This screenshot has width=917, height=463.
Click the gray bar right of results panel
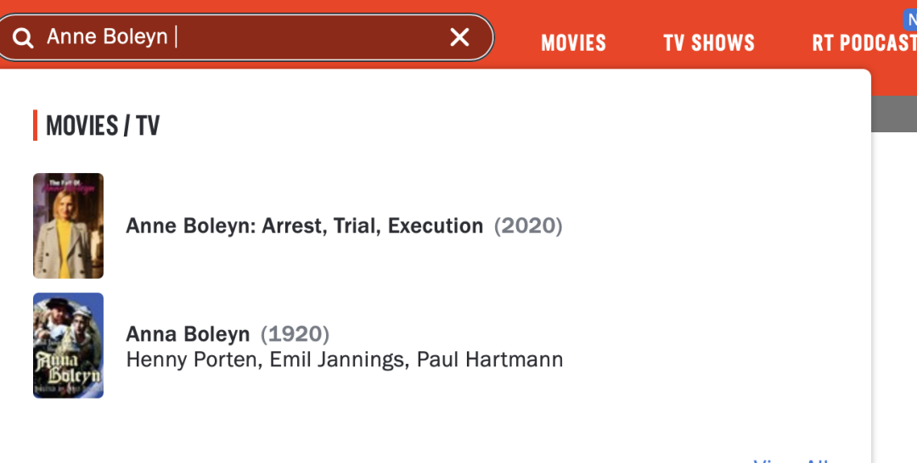click(894, 114)
